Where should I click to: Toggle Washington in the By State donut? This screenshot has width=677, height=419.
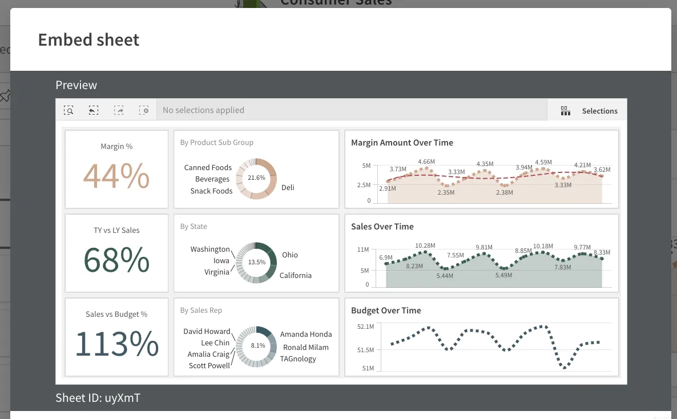[210, 249]
